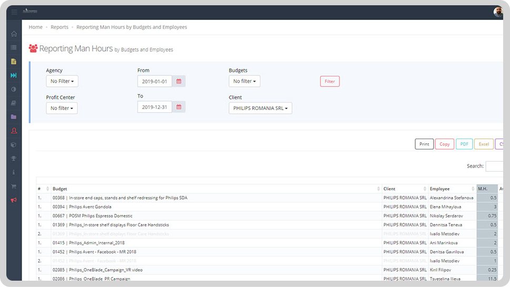
Task: Sort by the M.H. column header
Action: [x=487, y=189]
